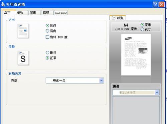Click the printer icon in the title bar
Viewport: 167px width, 124px height.
tap(3, 4)
